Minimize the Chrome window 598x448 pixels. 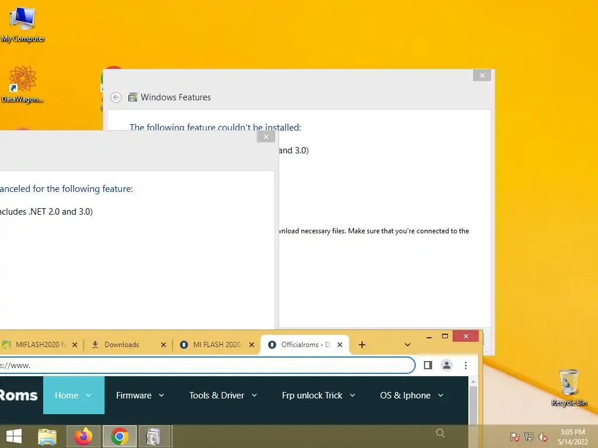point(429,337)
